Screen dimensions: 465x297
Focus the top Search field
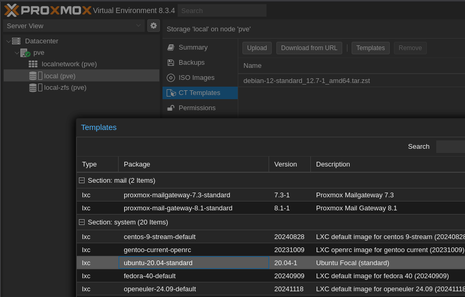pos(222,10)
